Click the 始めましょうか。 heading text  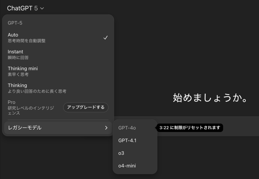[210, 98]
